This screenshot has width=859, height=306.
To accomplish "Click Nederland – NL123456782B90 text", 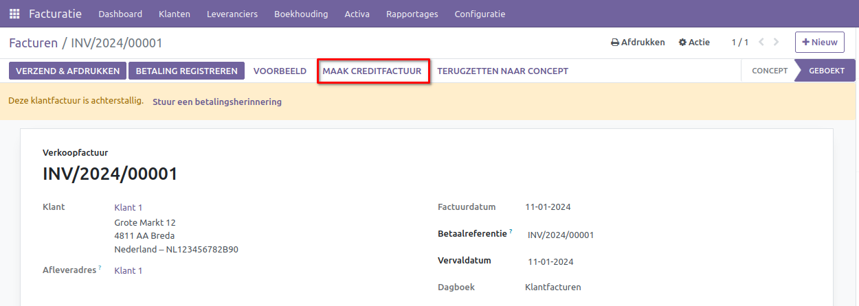I will click(x=176, y=249).
